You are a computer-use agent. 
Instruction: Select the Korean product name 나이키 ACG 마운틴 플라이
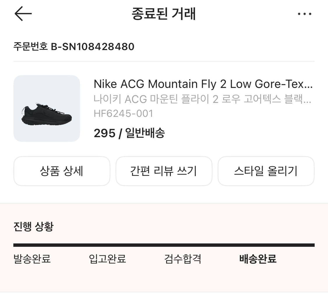(x=203, y=99)
